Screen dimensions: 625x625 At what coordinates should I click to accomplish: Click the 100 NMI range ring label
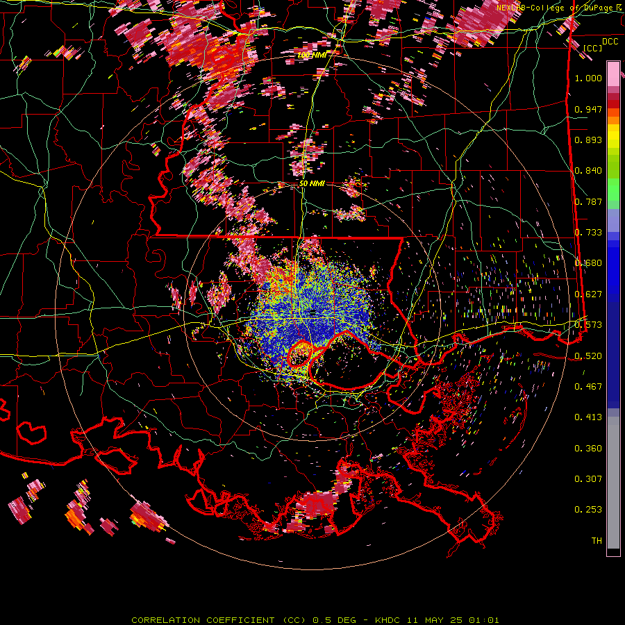click(x=312, y=55)
